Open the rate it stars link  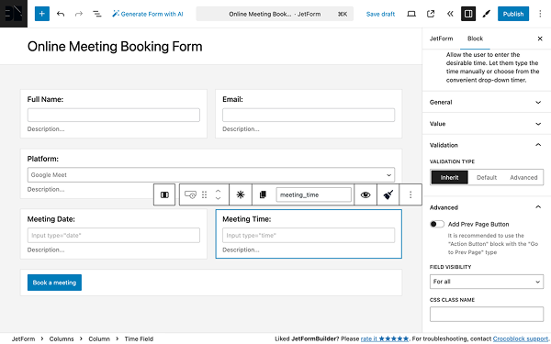tap(385, 338)
